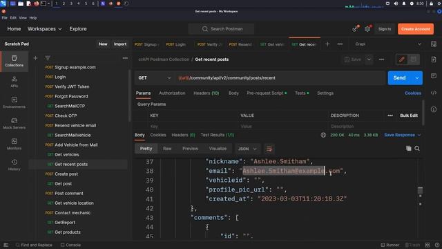The height and width of the screenshot is (249, 442).
Task: Switch to the Tests request tab
Action: click(302, 93)
